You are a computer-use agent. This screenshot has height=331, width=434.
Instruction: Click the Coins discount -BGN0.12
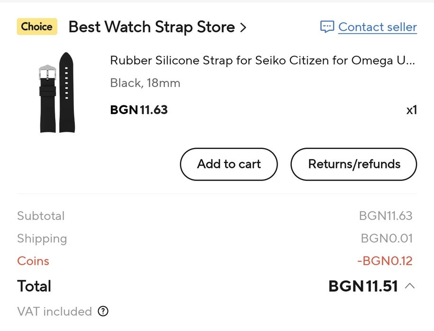[385, 261]
